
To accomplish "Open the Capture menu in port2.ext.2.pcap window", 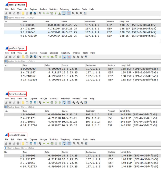I will point(34,53).
